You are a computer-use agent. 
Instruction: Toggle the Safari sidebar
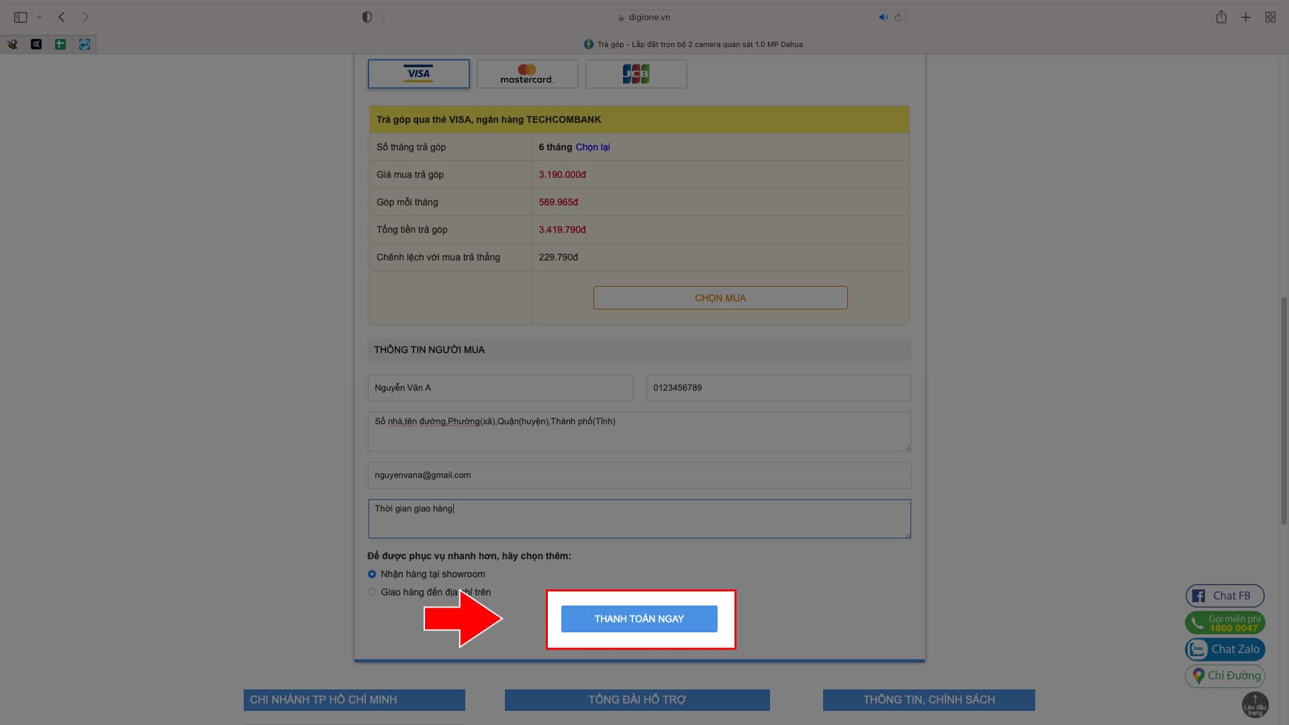(x=20, y=17)
